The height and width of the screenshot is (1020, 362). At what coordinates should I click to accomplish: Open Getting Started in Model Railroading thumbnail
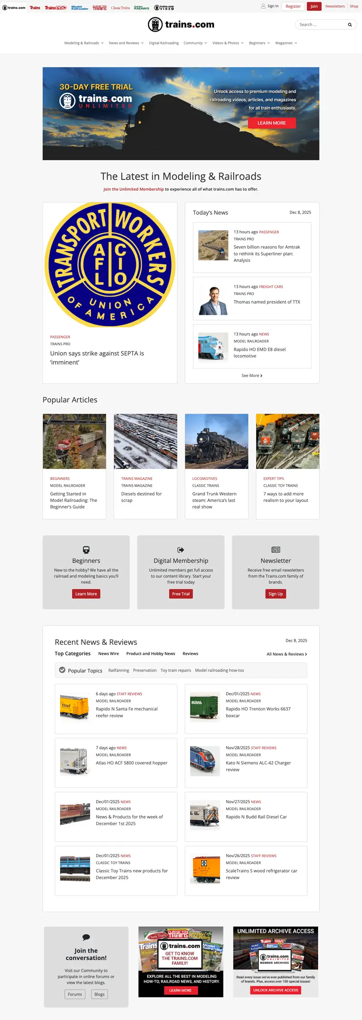75,441
